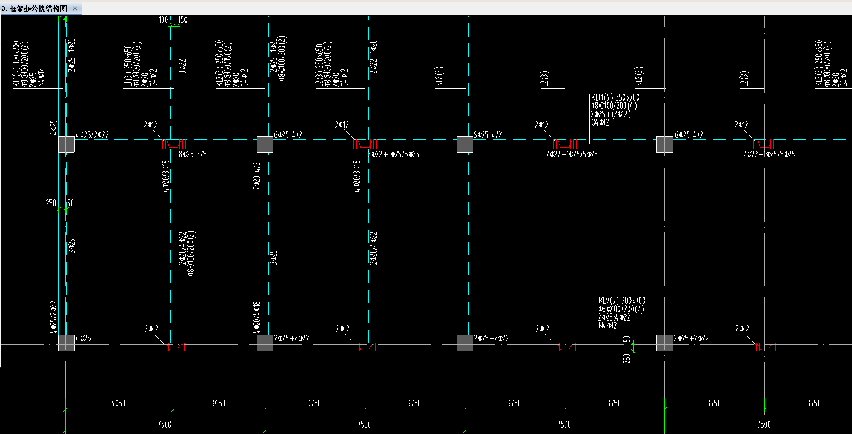Click the KL2(3) 250x650 beam label
The height and width of the screenshot is (434, 852).
click(219, 64)
